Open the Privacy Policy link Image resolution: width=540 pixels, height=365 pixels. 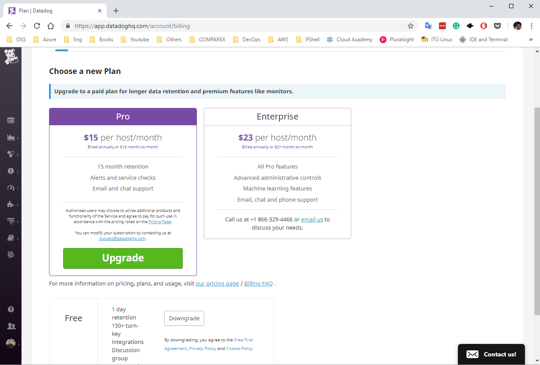coord(202,349)
